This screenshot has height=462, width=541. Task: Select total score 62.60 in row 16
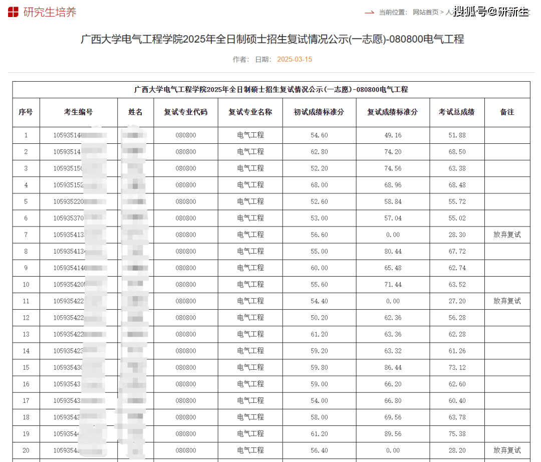(x=457, y=384)
